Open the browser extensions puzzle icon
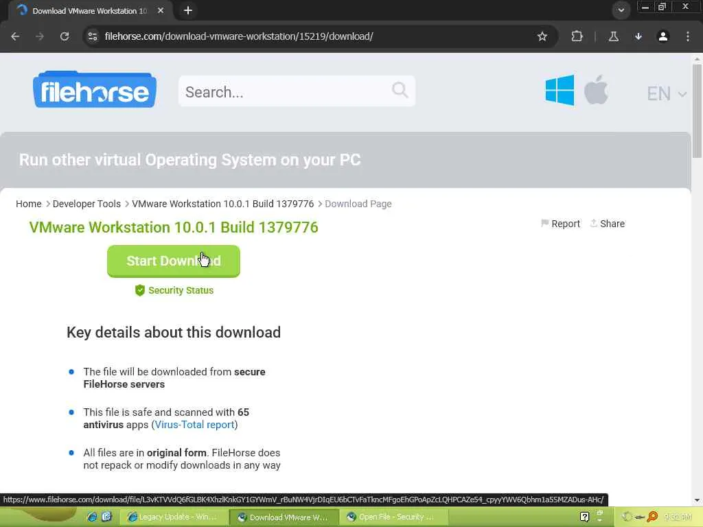The image size is (703, 527). pyautogui.click(x=577, y=36)
